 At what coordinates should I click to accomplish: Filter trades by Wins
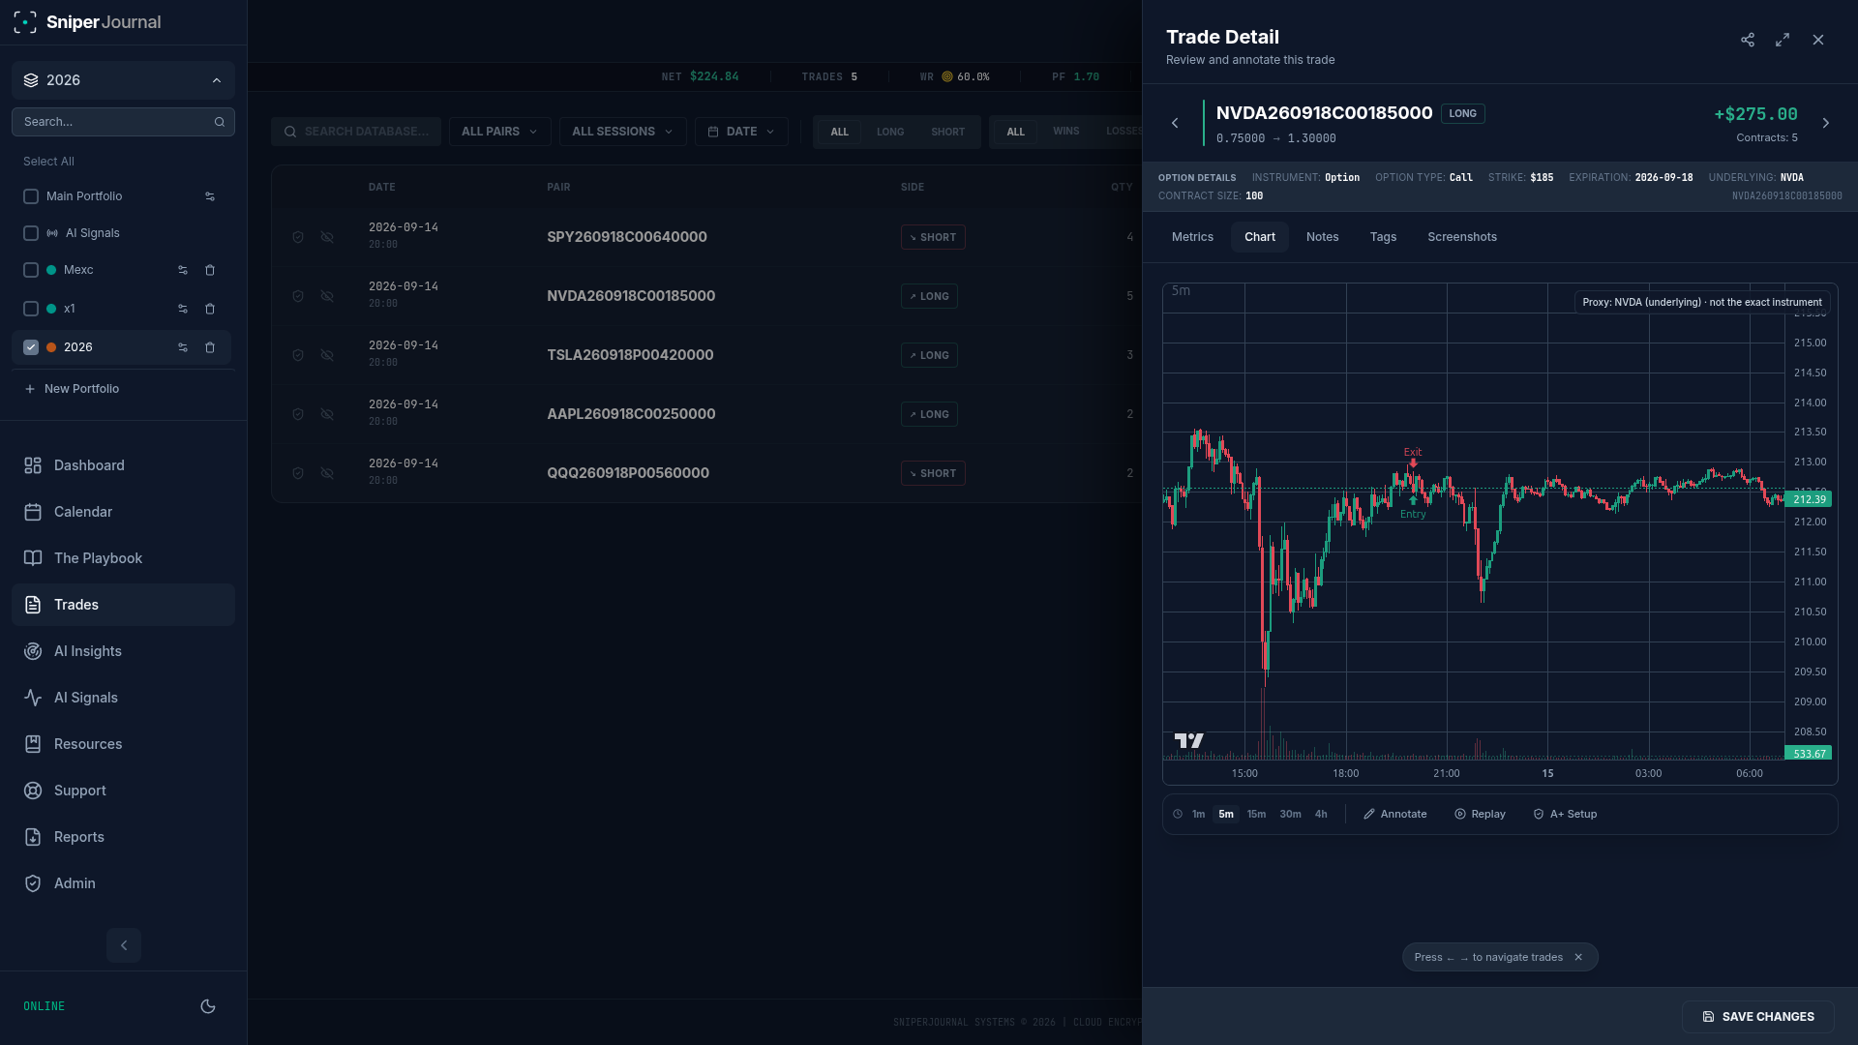click(1066, 132)
